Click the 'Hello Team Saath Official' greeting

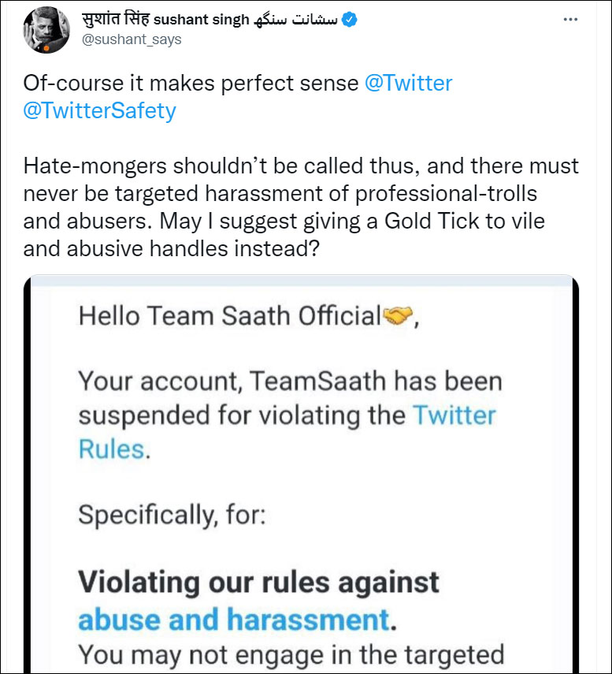[x=229, y=316]
